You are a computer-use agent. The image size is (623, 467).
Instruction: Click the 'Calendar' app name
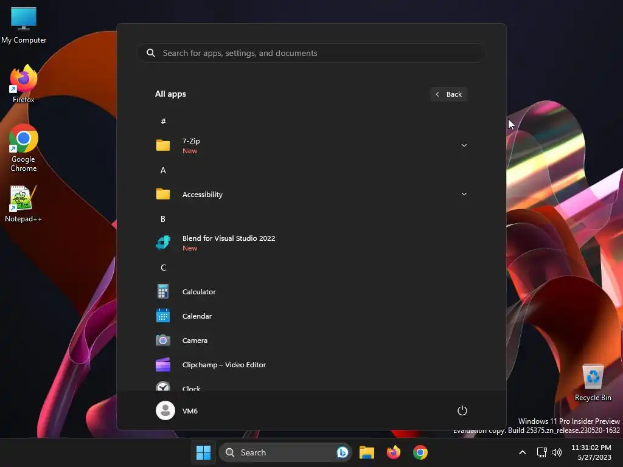197,316
